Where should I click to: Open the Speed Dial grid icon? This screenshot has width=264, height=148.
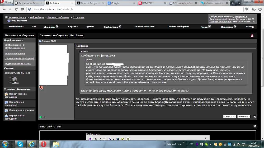pos(22,9)
